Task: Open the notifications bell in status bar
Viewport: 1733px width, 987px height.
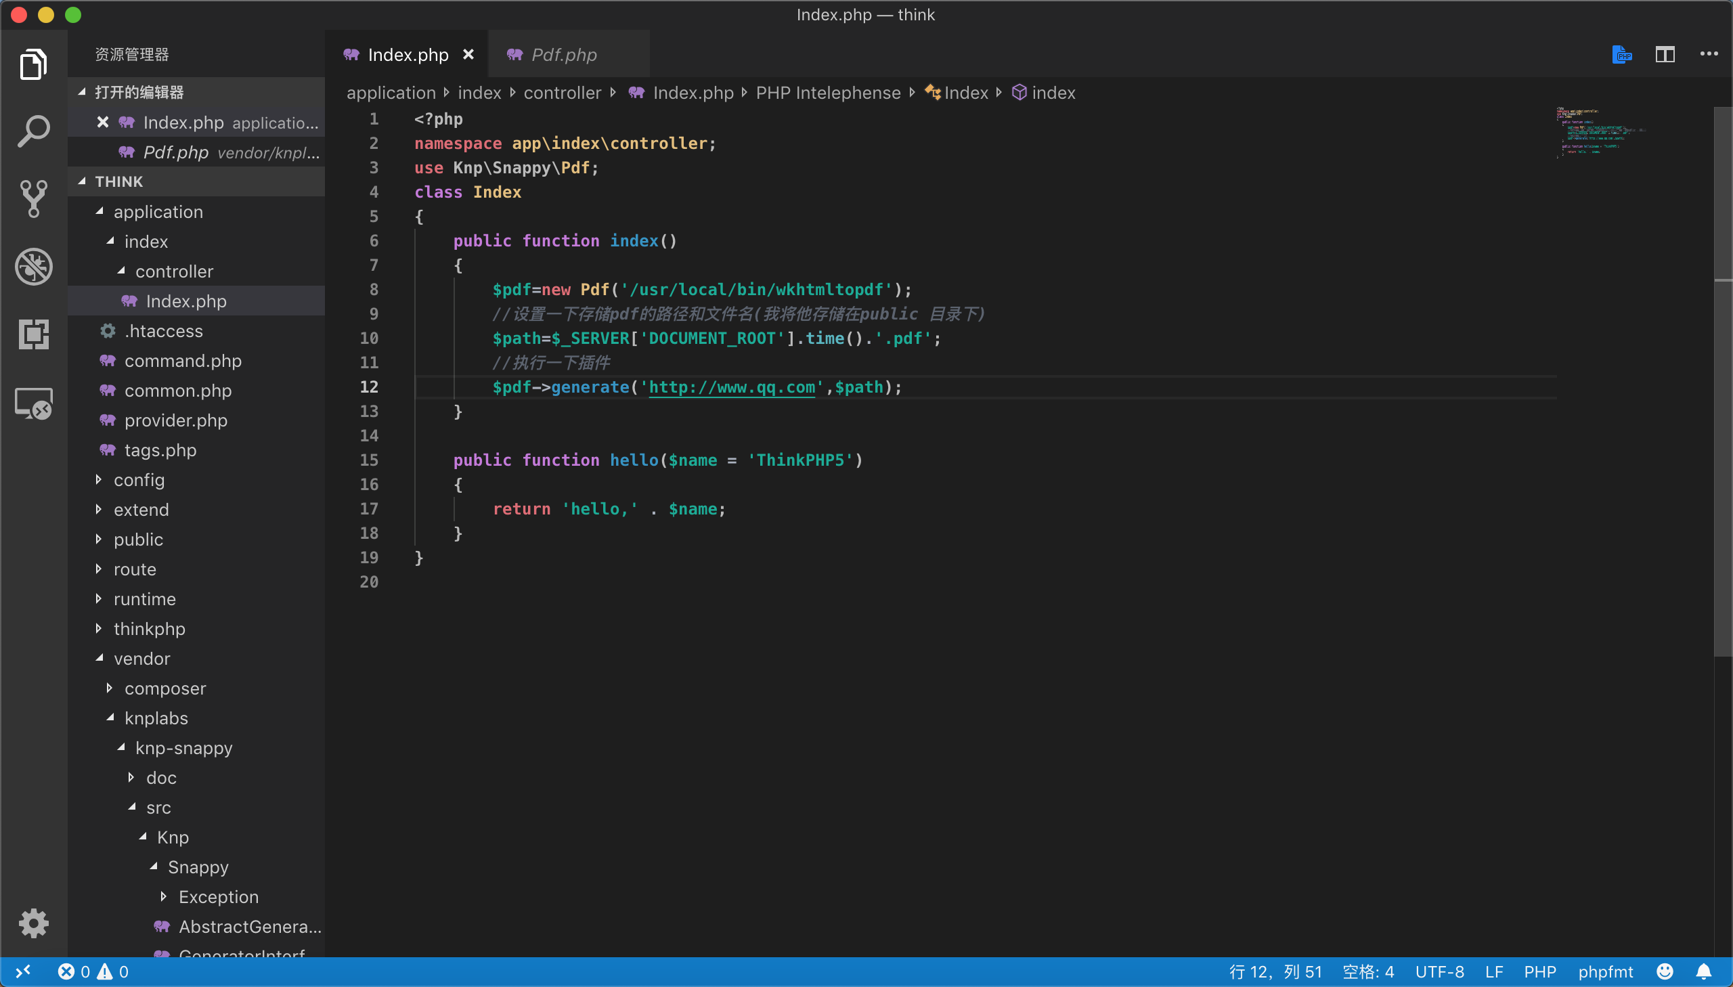Action: tap(1703, 971)
